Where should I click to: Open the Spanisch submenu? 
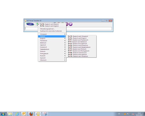[x=52, y=58]
